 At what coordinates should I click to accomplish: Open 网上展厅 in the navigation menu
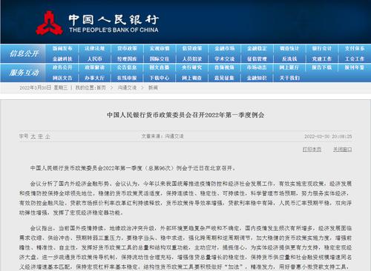click(289, 67)
